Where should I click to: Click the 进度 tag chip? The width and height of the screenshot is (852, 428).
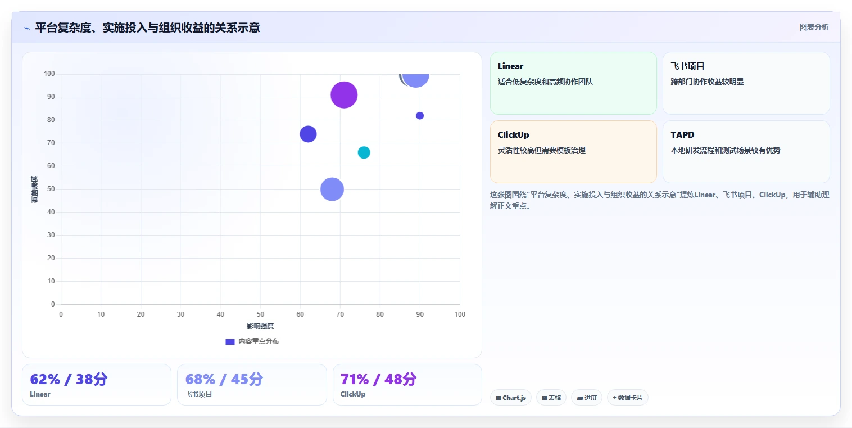coord(587,398)
